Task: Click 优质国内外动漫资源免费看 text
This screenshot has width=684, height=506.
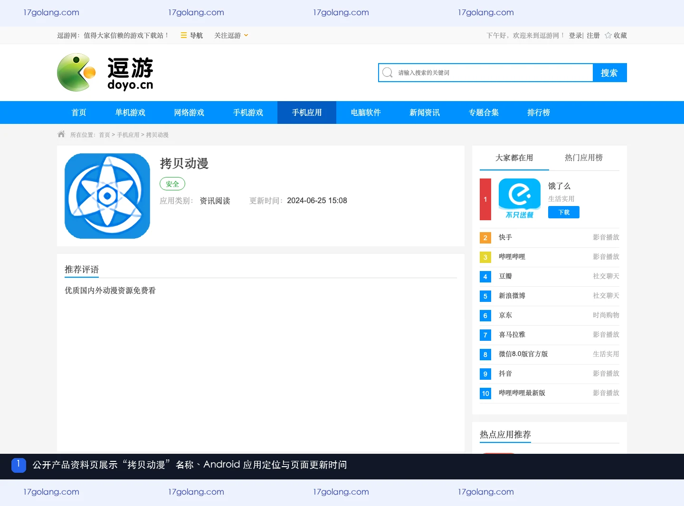Action: (x=110, y=290)
